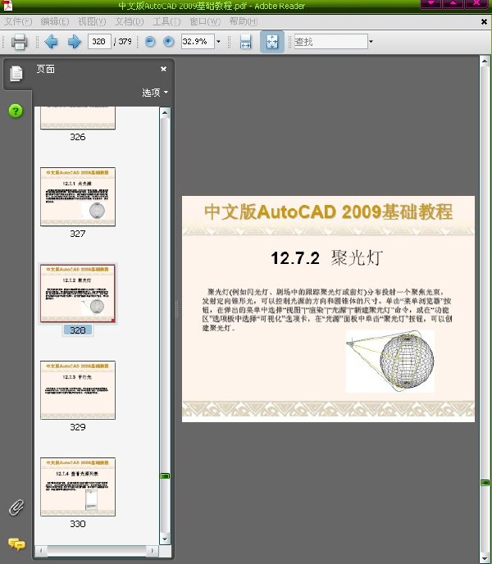Go to next page with right arrow

point(74,42)
